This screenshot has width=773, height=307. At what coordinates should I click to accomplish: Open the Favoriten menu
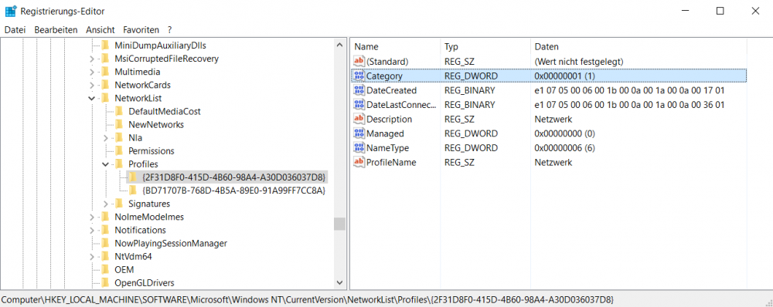[x=141, y=29]
